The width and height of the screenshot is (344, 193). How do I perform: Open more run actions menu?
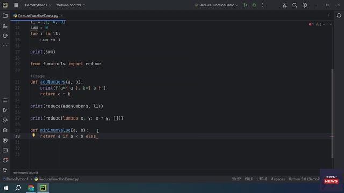click(263, 5)
